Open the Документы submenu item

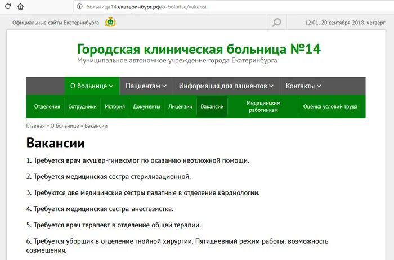[x=146, y=106]
